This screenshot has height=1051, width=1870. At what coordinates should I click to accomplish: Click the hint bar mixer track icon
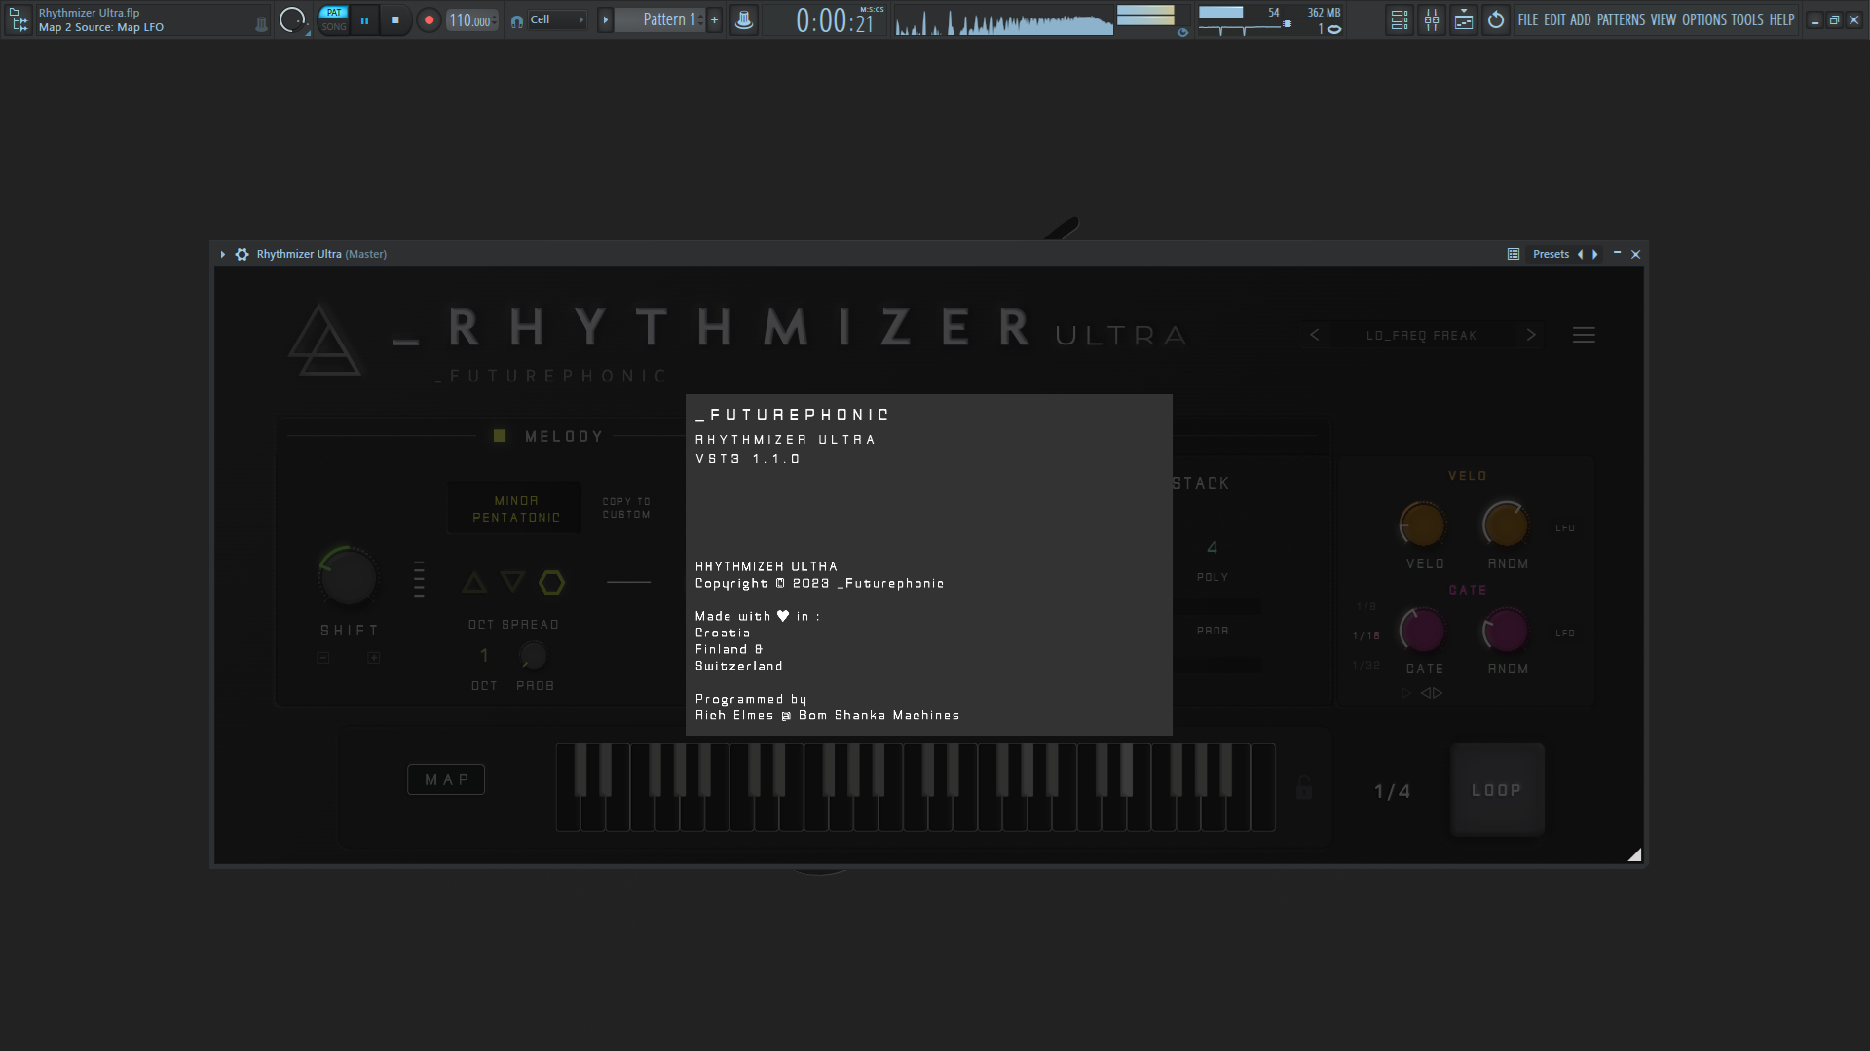(261, 25)
